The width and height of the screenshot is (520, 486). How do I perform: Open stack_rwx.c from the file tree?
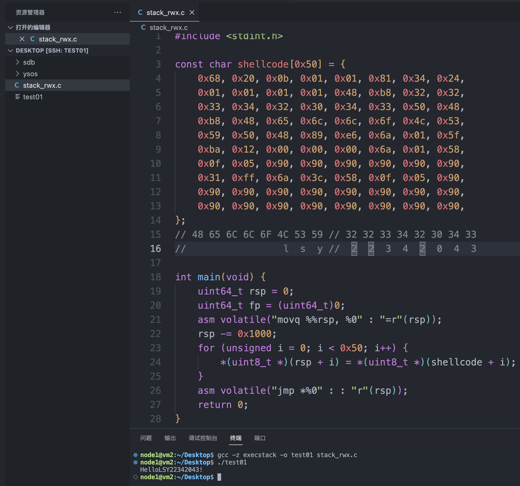coord(67,85)
